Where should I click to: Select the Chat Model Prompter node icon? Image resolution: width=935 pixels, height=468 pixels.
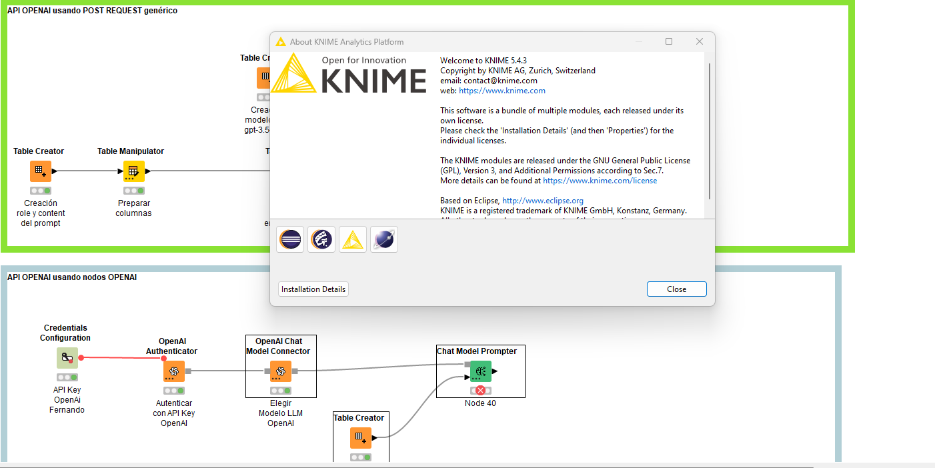click(480, 371)
